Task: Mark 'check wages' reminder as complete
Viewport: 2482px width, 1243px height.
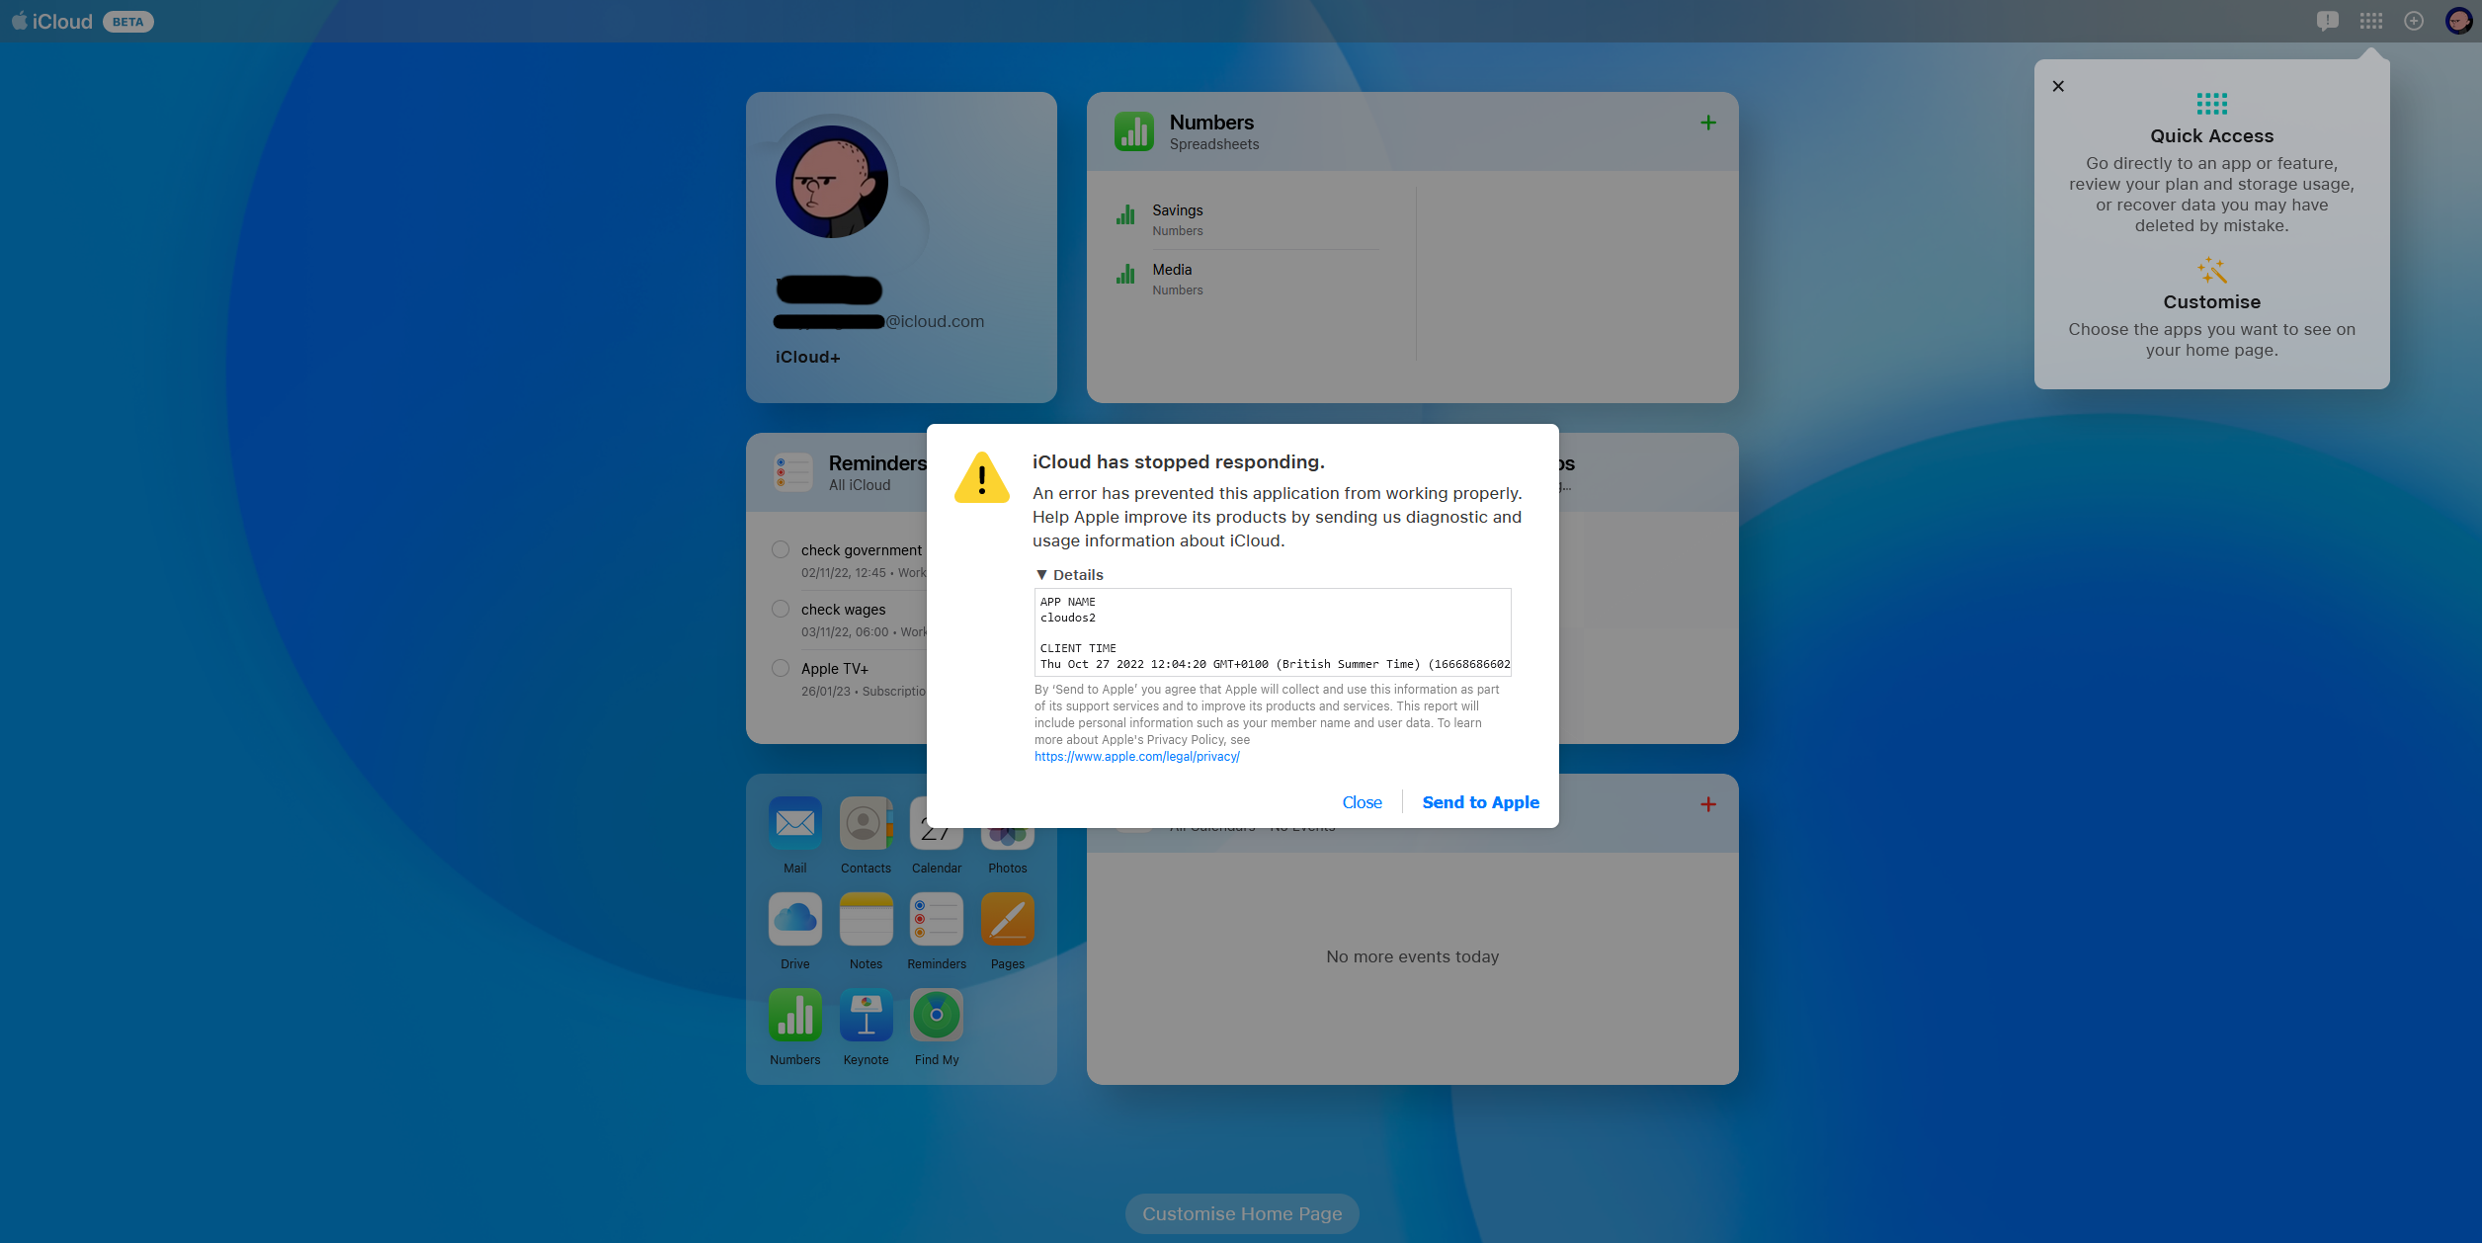Action: [781, 609]
